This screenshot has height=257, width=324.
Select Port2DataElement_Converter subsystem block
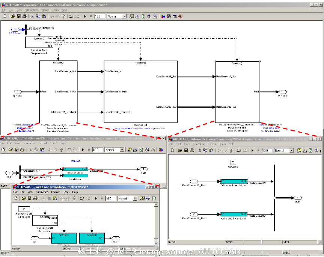pos(58,92)
